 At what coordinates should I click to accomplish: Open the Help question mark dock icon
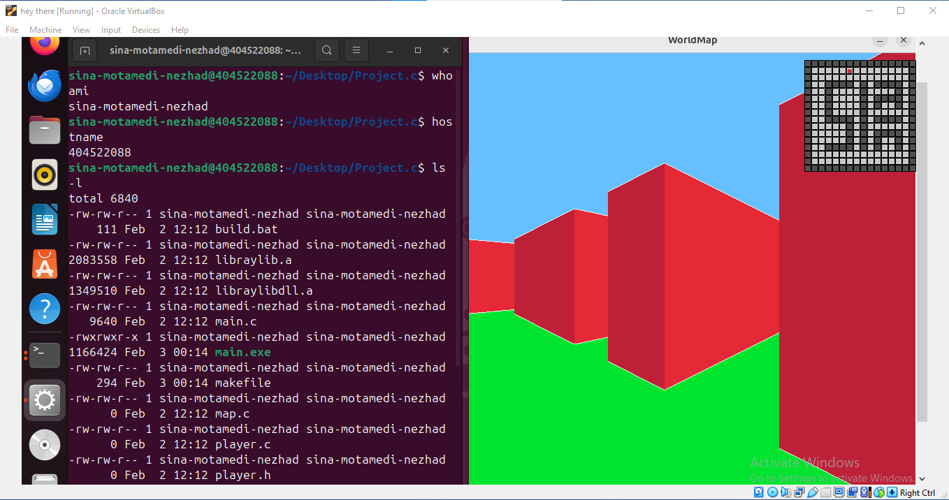coord(44,309)
